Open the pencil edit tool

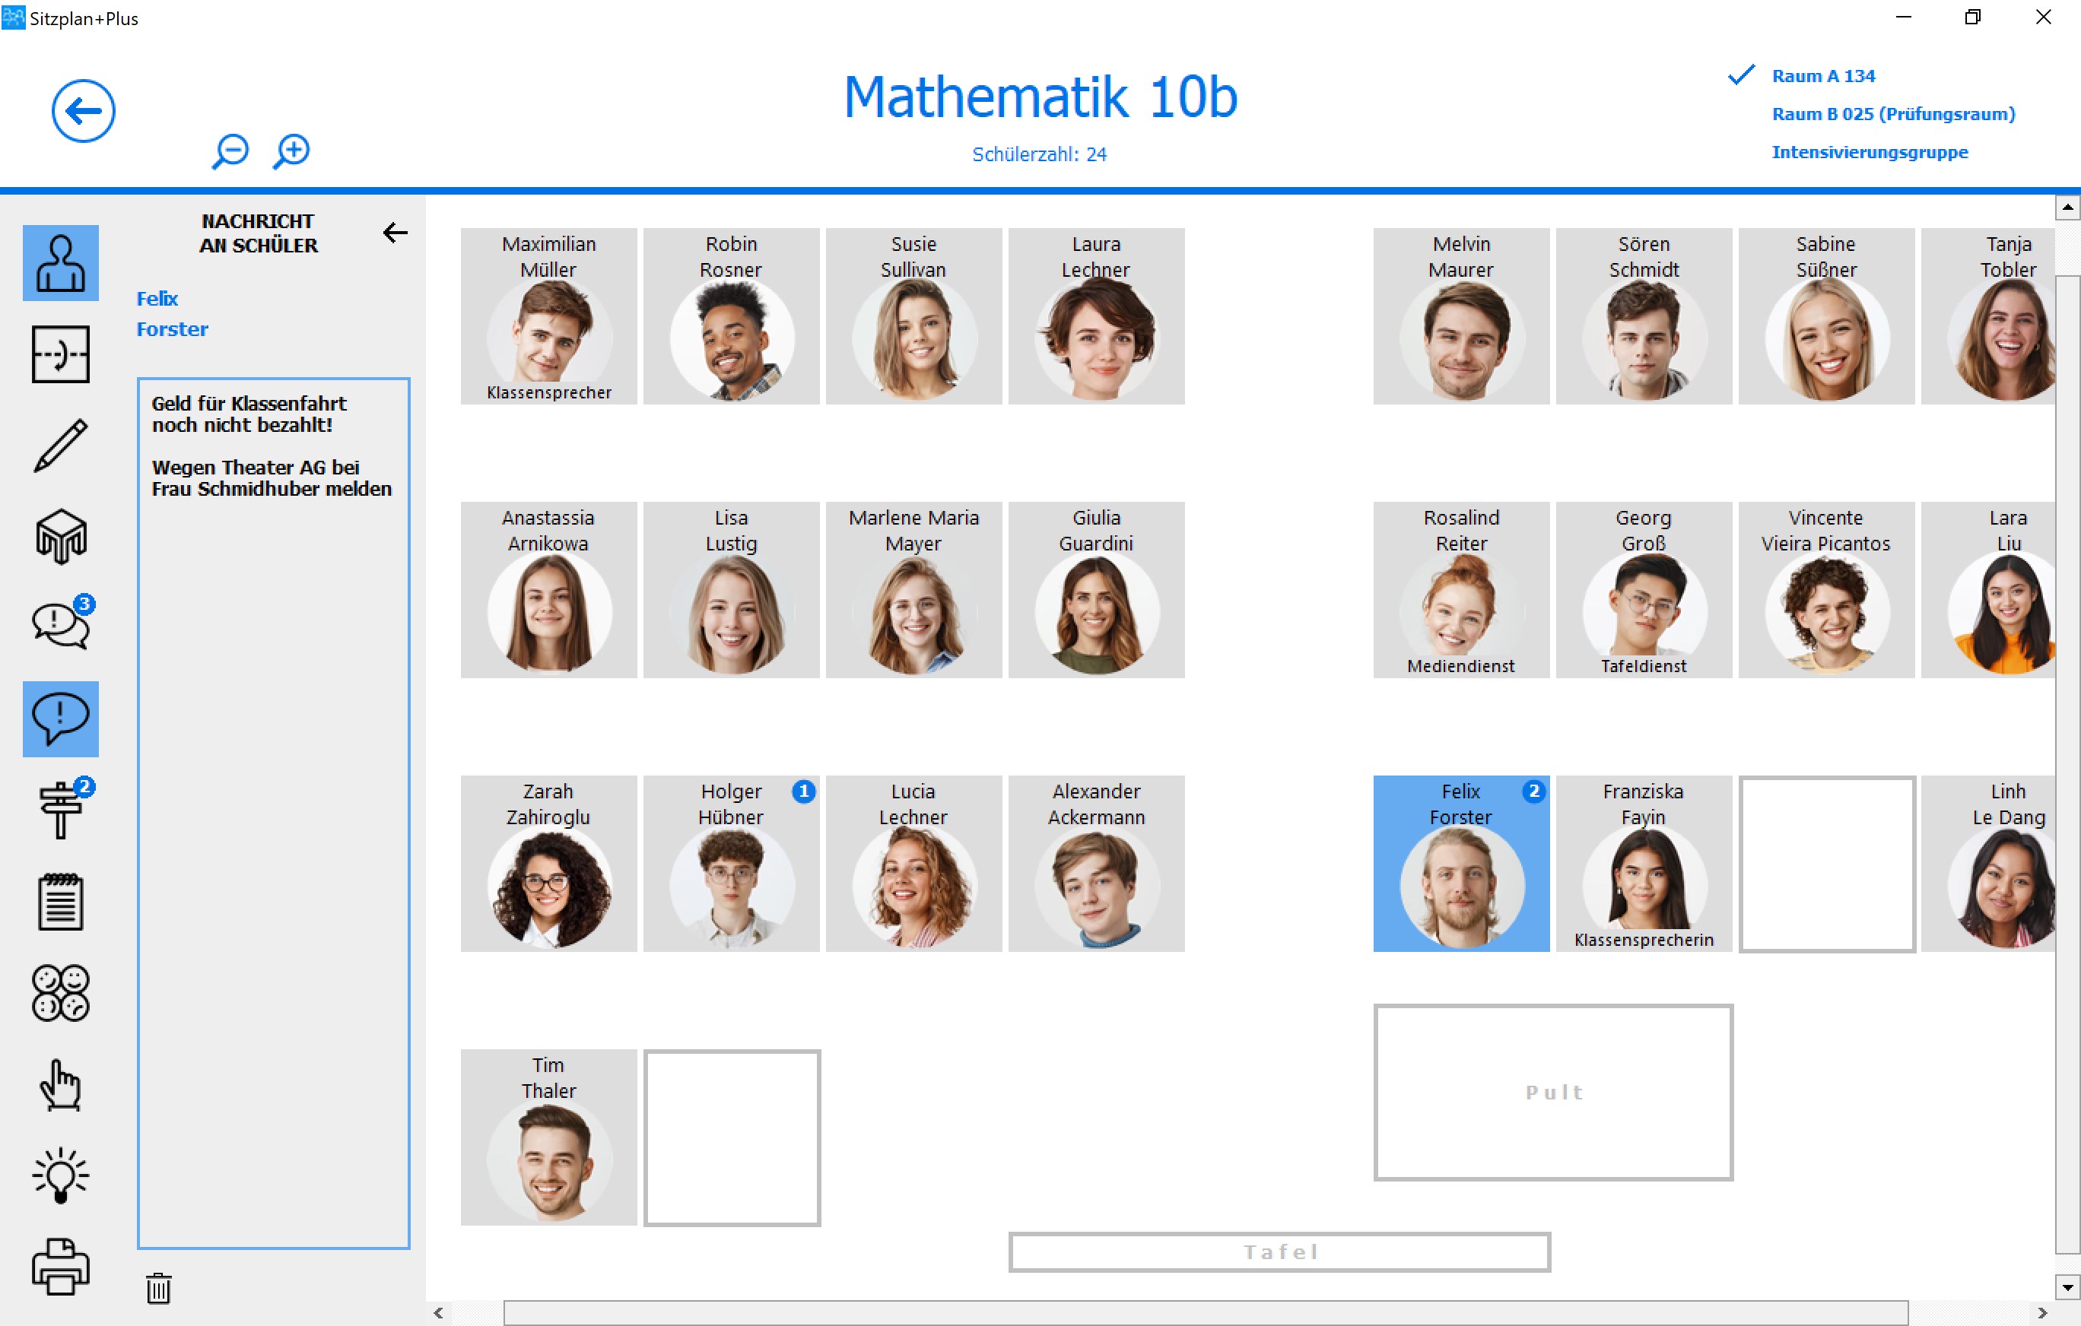61,446
